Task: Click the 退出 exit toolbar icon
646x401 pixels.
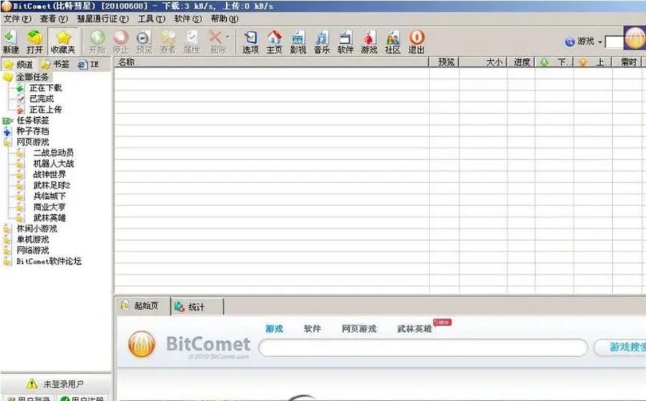Action: tap(416, 41)
